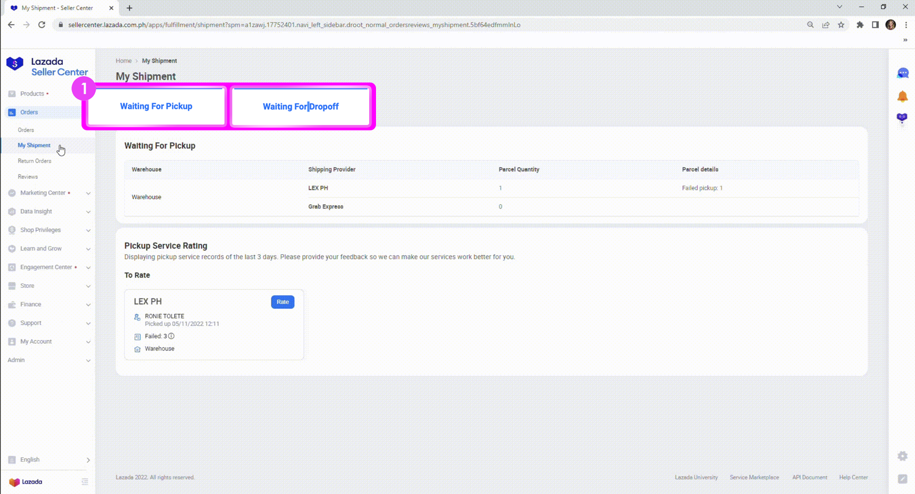The image size is (915, 494).
Task: Open the chat messages icon on right sidebar
Action: [903, 73]
